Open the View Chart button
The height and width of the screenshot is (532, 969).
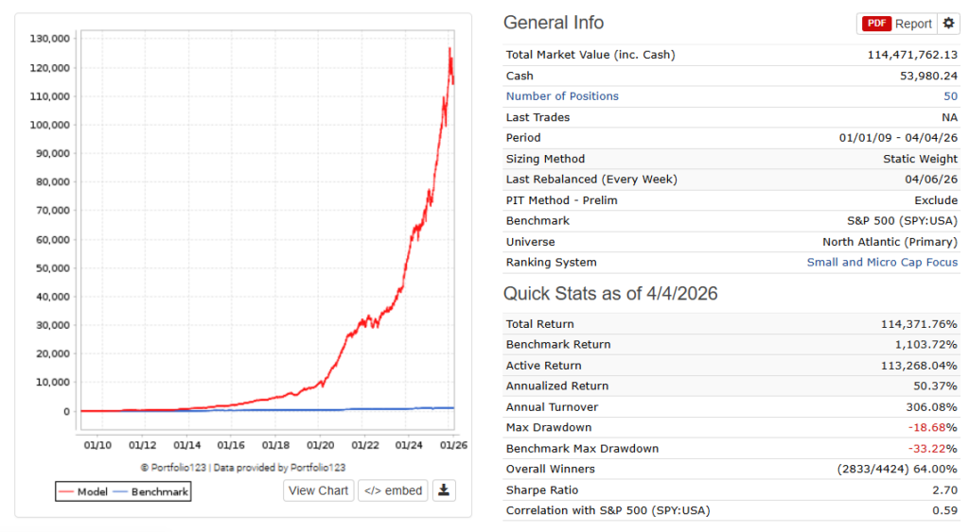(319, 490)
